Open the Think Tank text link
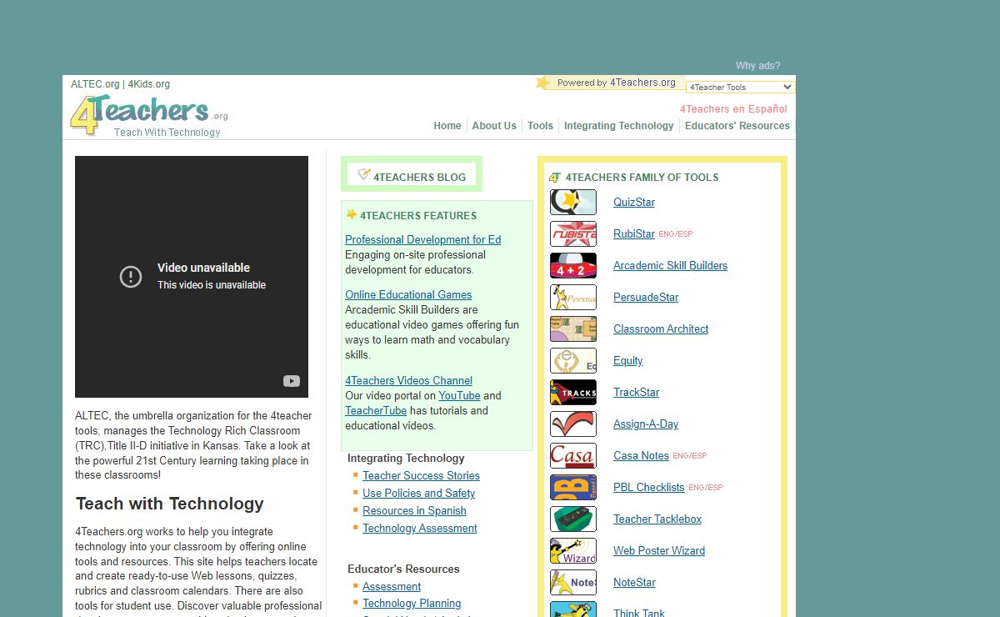The height and width of the screenshot is (617, 1000). 639,612
